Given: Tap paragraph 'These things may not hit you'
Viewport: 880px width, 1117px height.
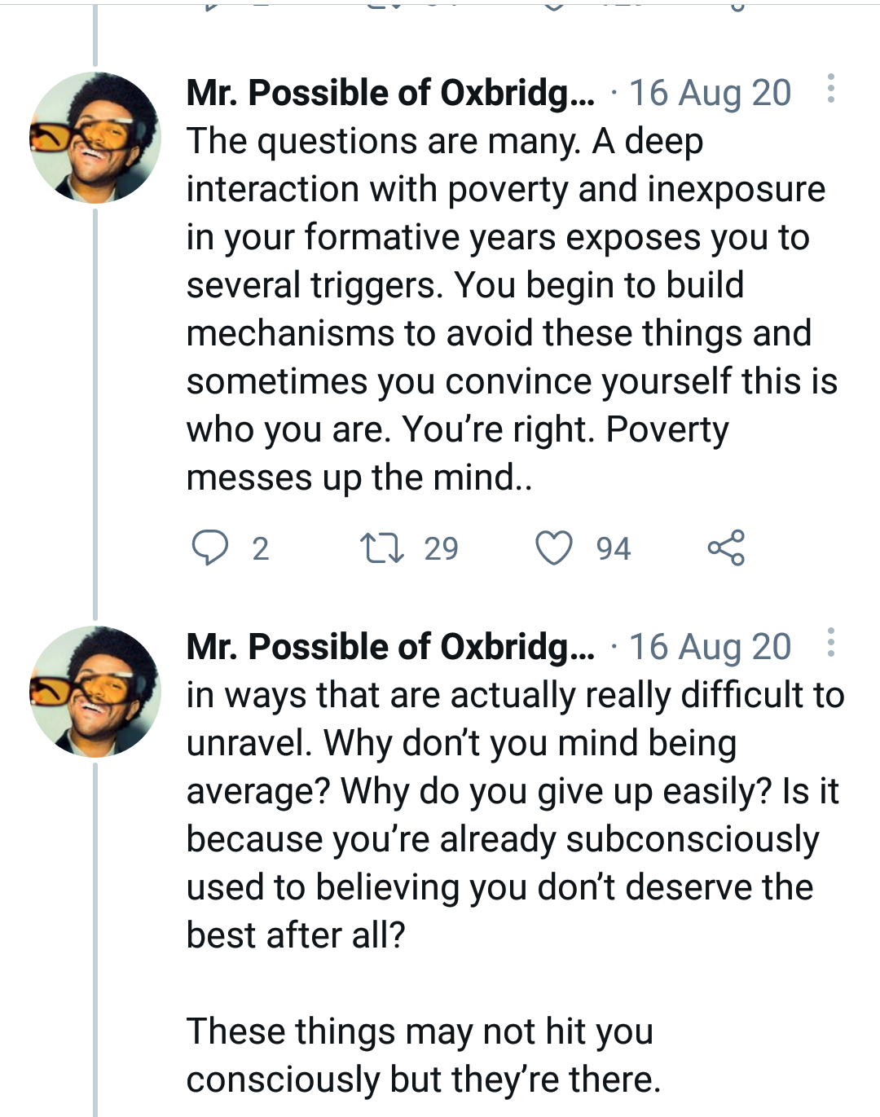Looking at the screenshot, I should (x=420, y=1055).
